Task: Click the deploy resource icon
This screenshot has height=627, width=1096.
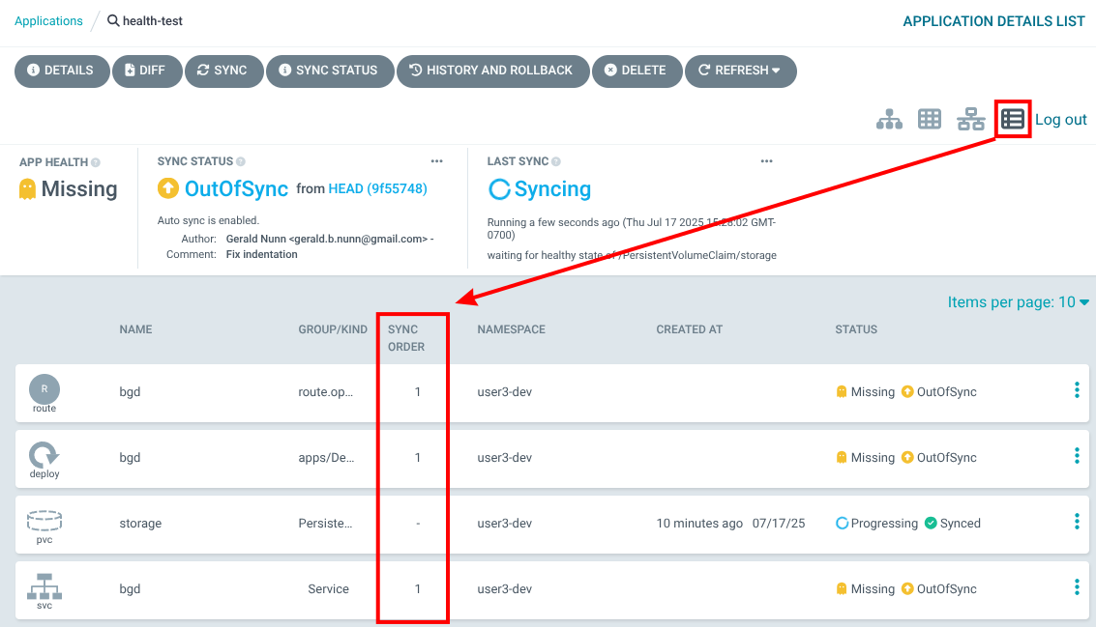Action: tap(44, 454)
